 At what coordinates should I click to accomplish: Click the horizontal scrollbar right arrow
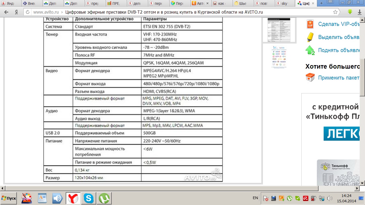(358, 188)
